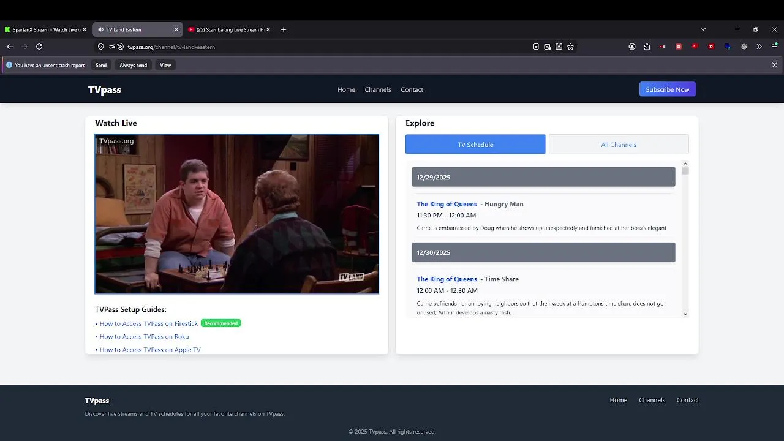Open footer Channels link

pos(652,400)
